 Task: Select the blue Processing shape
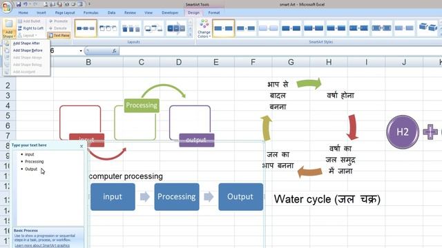(x=177, y=197)
